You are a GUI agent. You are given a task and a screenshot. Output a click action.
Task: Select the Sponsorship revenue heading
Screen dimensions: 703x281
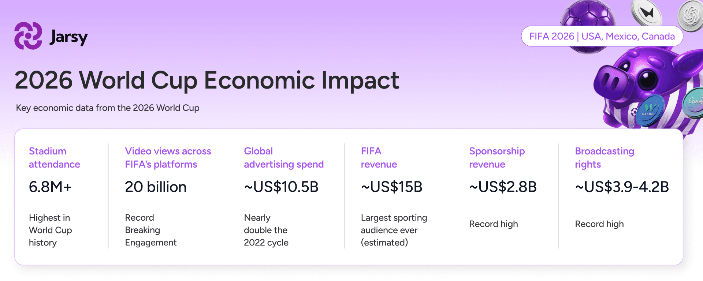(497, 158)
